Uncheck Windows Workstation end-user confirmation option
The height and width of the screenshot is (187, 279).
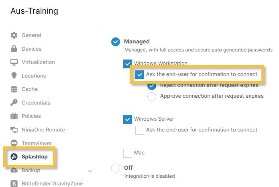[140, 75]
